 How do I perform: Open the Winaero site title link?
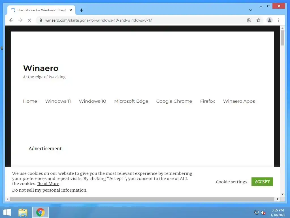(x=41, y=68)
